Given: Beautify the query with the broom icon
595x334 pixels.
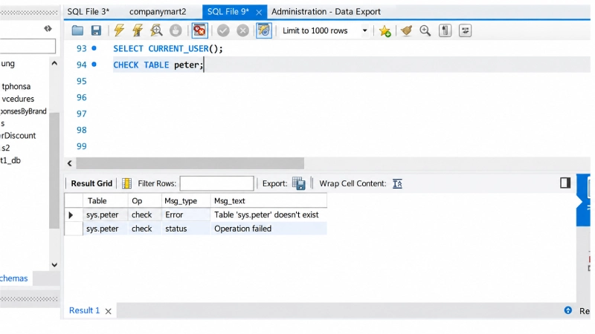Looking at the screenshot, I should [x=406, y=30].
